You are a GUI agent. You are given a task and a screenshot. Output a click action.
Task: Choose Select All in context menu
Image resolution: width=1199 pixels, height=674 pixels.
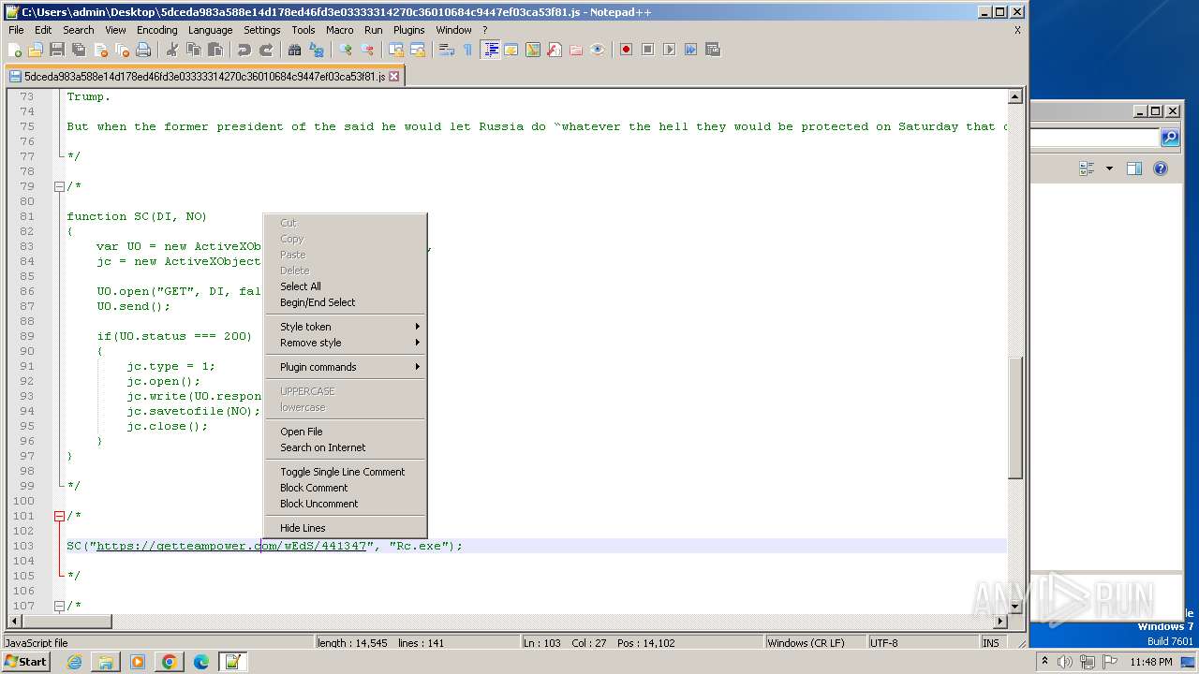click(x=345, y=286)
